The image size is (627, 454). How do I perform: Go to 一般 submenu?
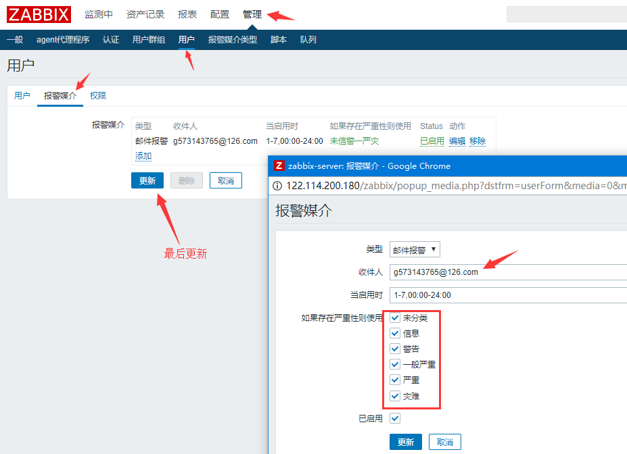[15, 40]
